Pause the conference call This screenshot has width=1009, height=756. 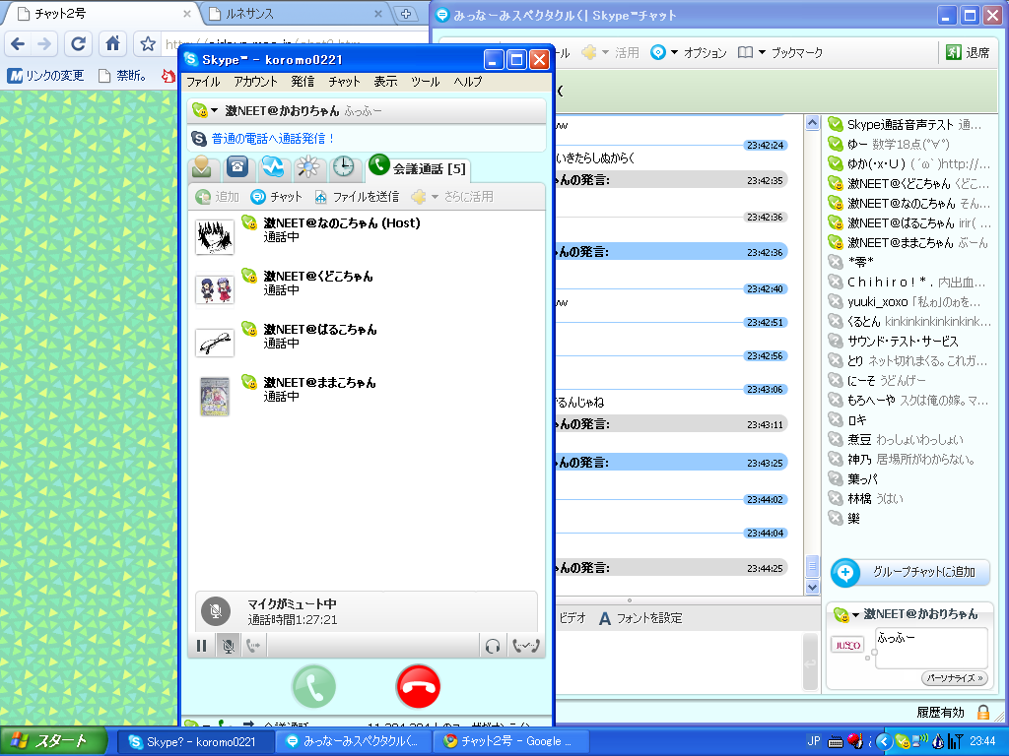[x=201, y=646]
